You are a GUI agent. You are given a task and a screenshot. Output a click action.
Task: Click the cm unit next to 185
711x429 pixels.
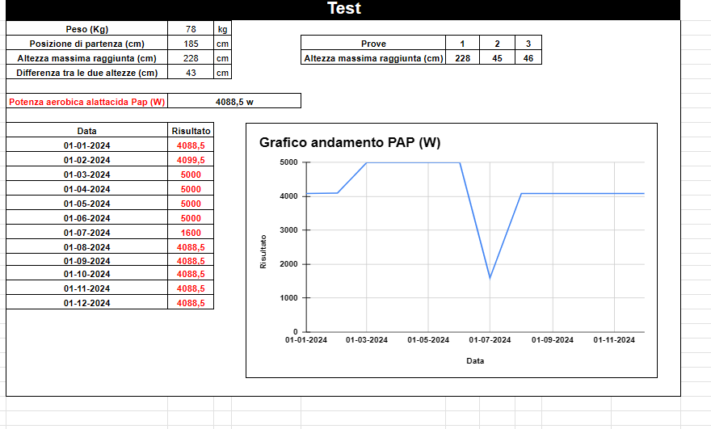[x=223, y=43]
